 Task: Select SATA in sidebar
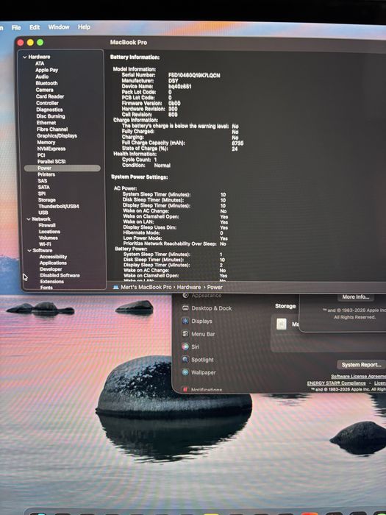click(x=43, y=187)
